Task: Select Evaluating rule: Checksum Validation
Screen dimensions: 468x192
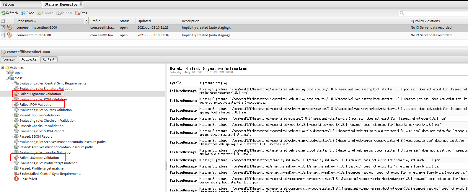Action: coord(48,121)
